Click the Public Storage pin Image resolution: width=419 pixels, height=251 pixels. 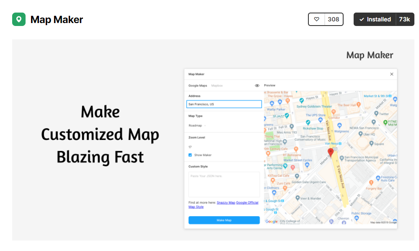[357, 218]
